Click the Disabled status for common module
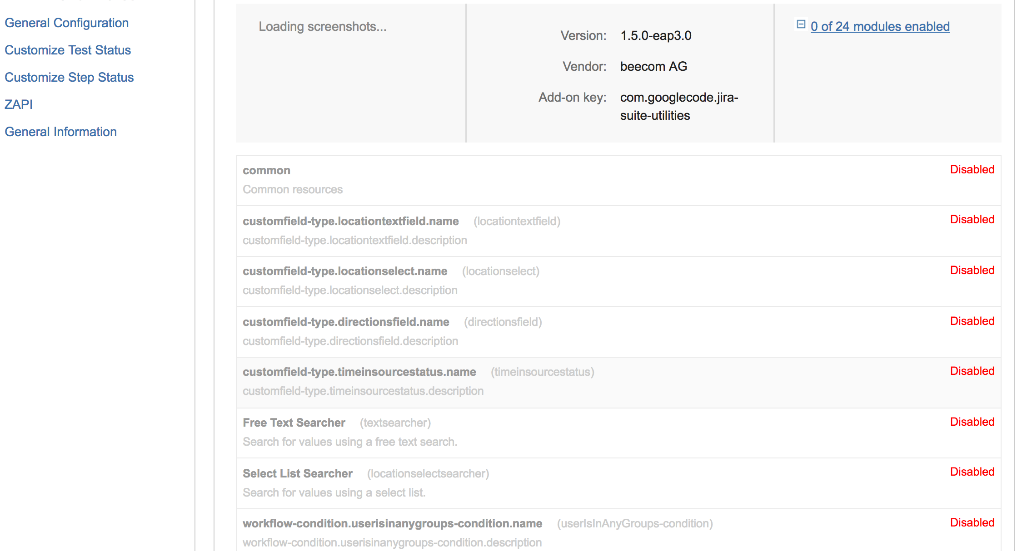The width and height of the screenshot is (1017, 551). click(x=972, y=169)
